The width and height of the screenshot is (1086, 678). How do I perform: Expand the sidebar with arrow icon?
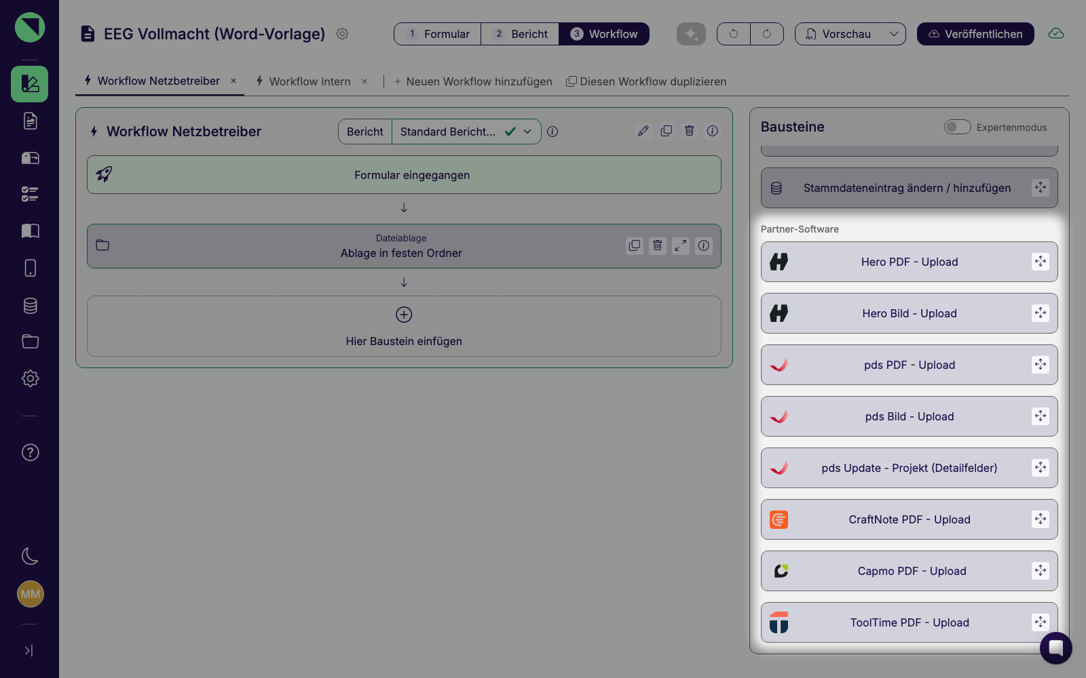[29, 650]
